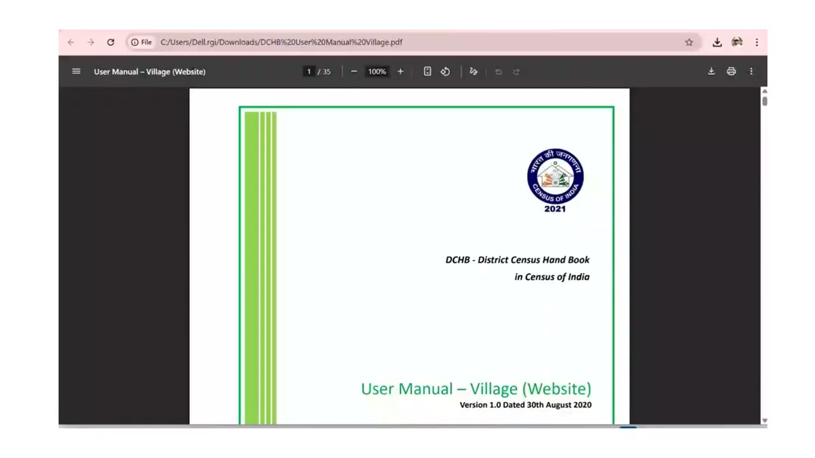
Task: Click green 'User Manual – Village (Website)' heading
Action: [x=476, y=389]
